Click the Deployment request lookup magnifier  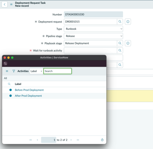120,22
